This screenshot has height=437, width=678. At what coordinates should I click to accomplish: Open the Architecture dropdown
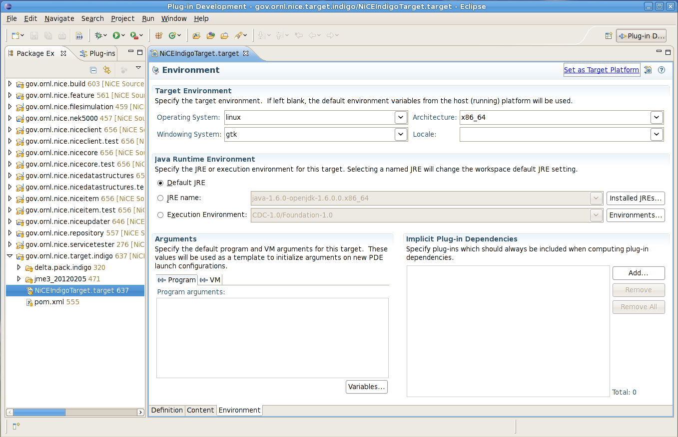[657, 118]
